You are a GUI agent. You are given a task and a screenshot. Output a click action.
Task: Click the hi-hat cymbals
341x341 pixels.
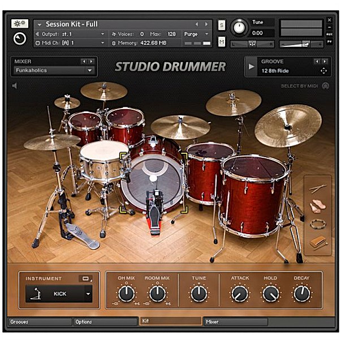[x=52, y=142]
